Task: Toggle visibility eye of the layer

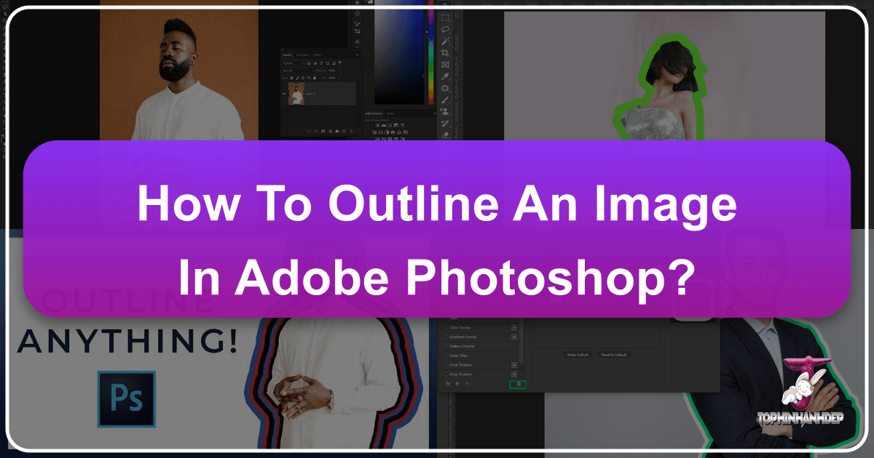Action: point(283,93)
